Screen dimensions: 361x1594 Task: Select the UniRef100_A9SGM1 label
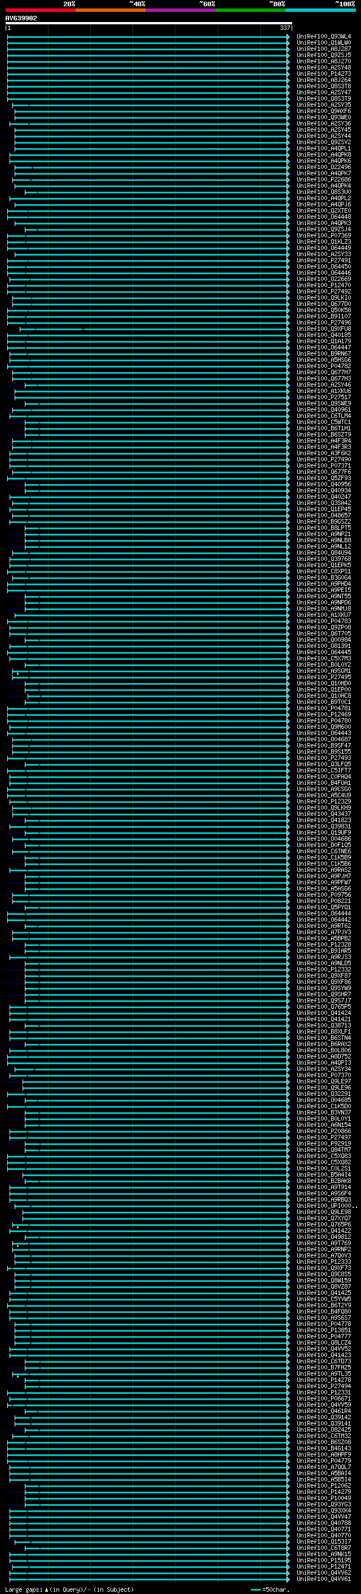point(324,671)
